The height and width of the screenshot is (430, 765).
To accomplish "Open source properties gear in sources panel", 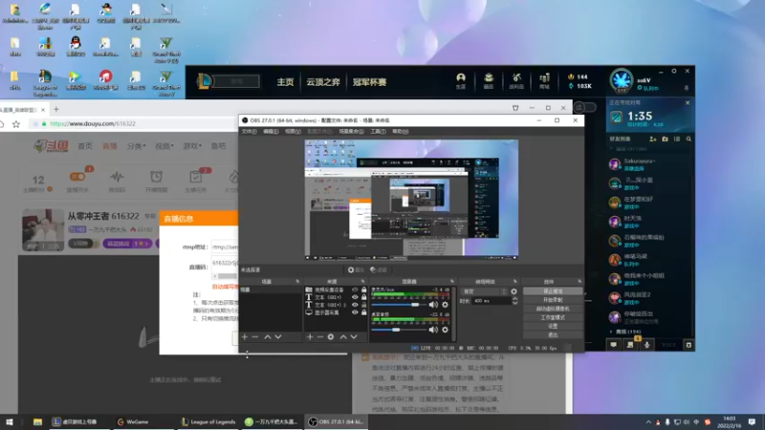I will pos(331,337).
